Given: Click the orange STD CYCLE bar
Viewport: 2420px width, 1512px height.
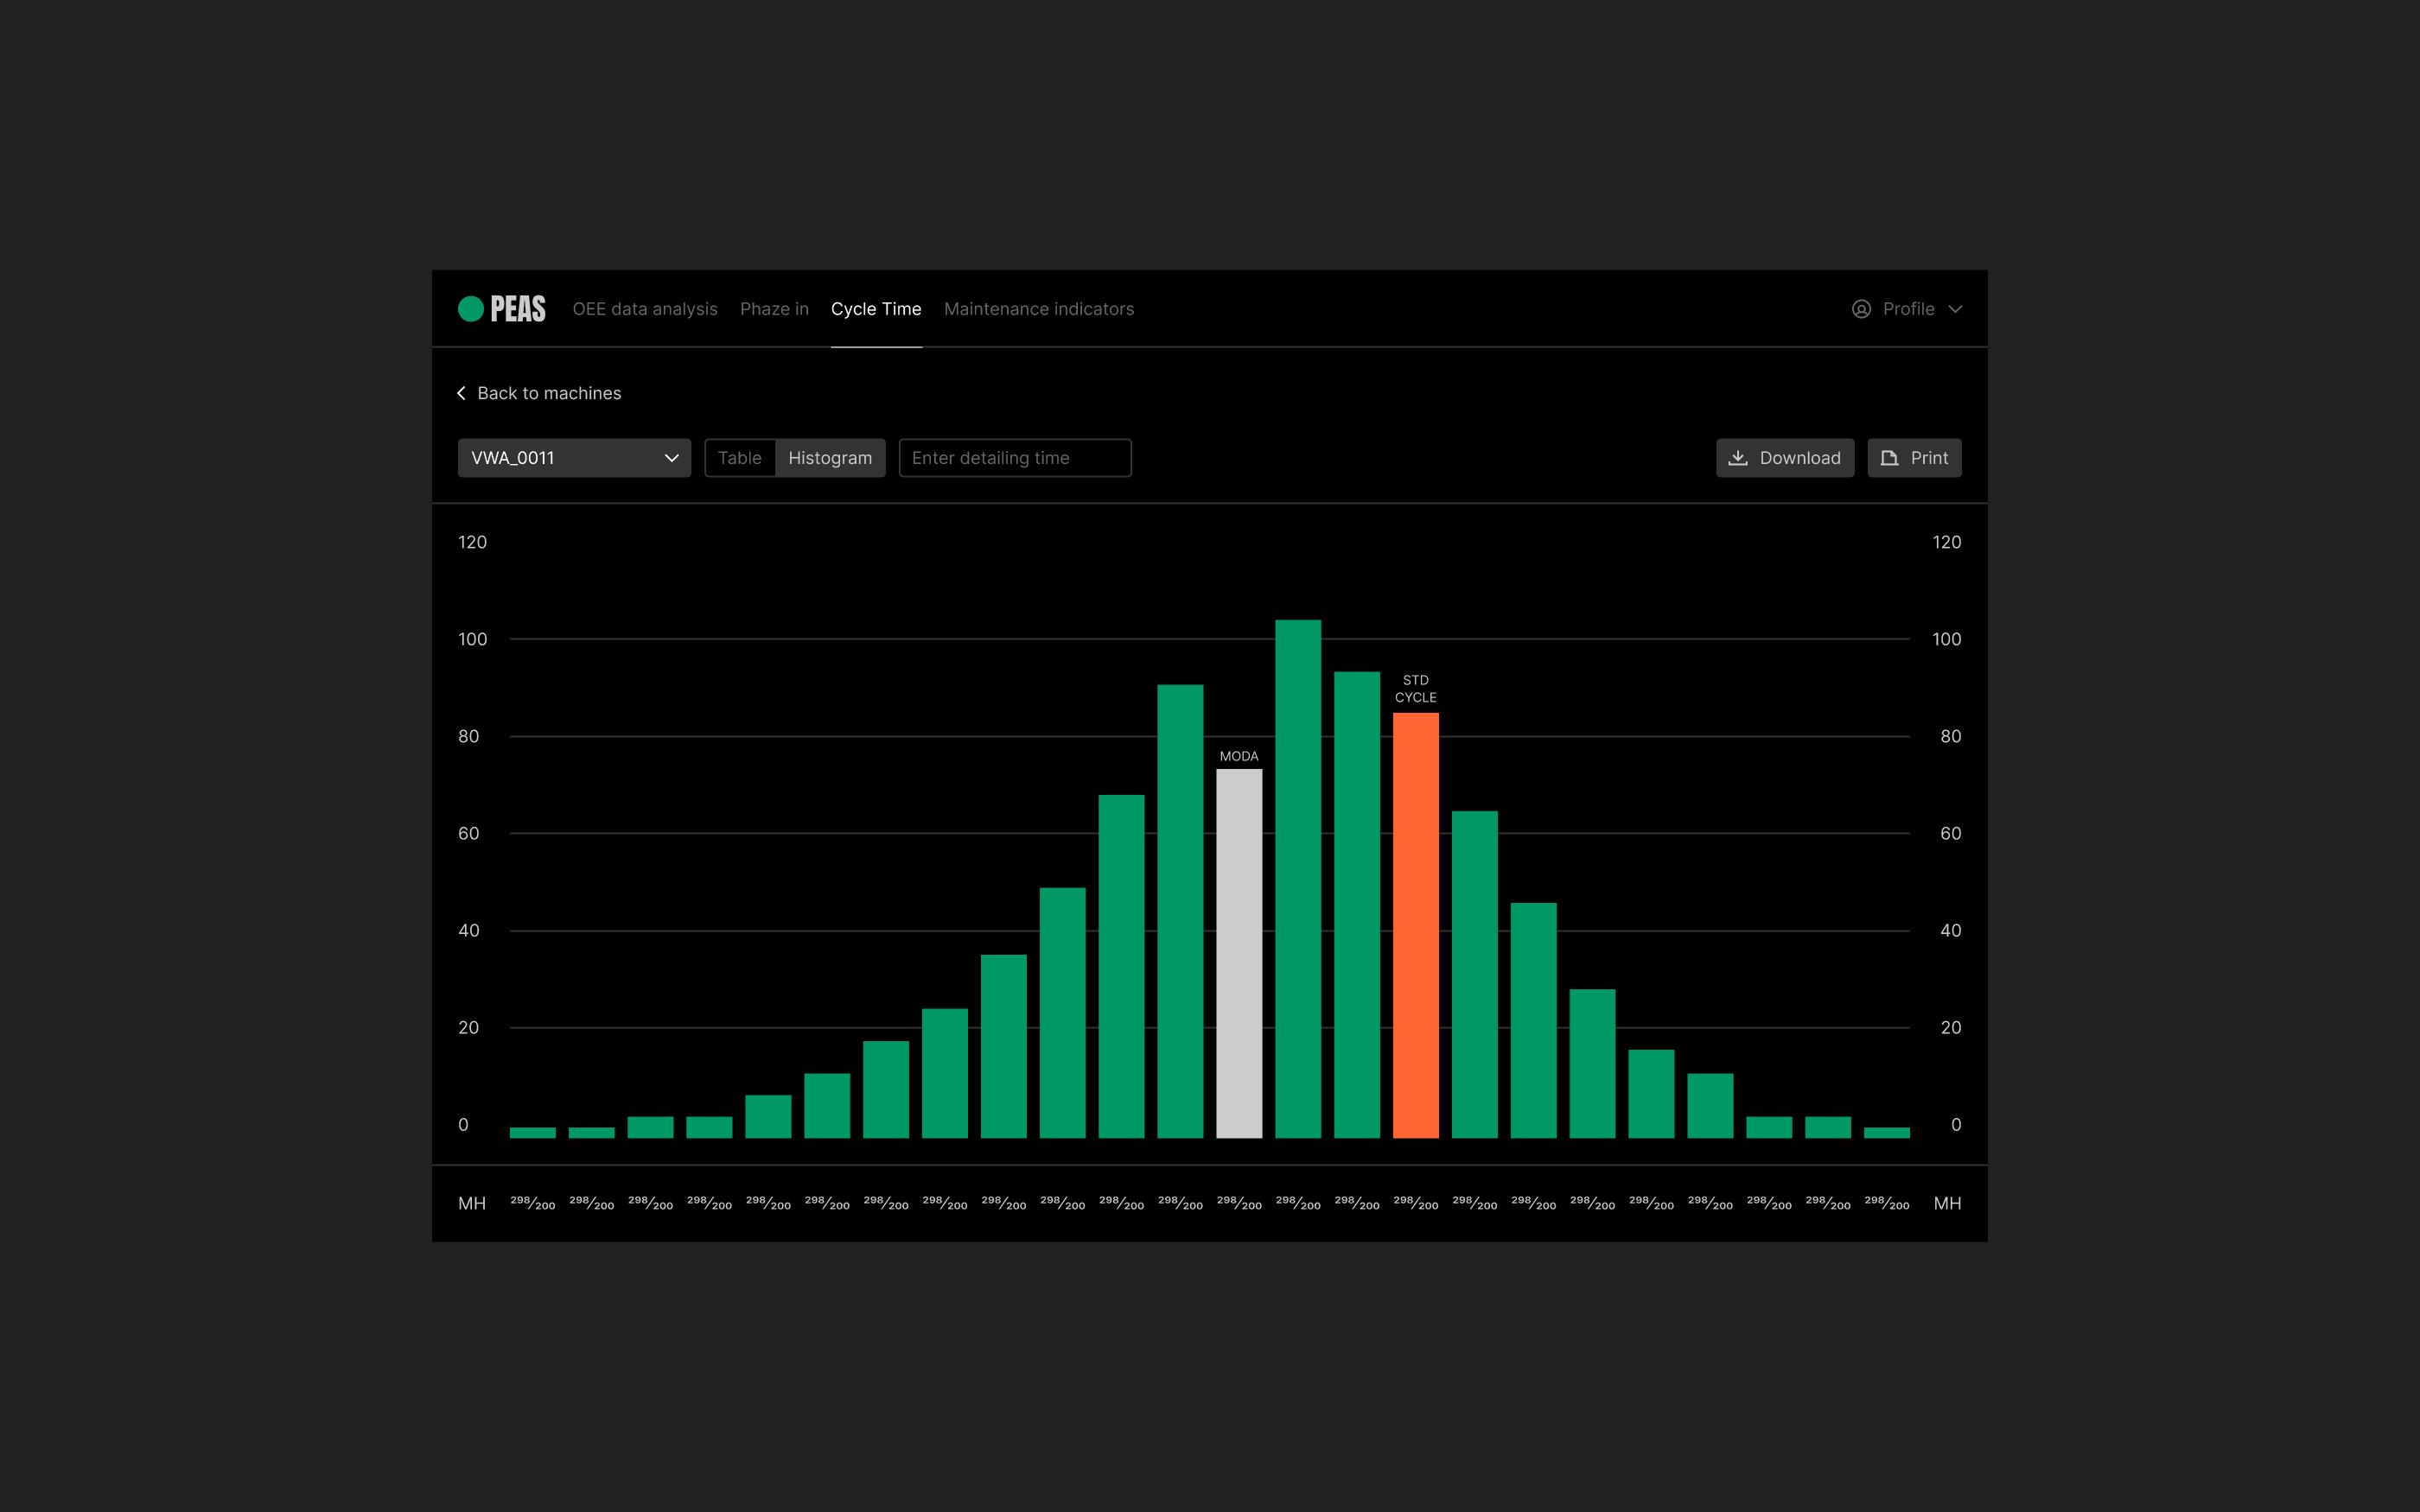Looking at the screenshot, I should click(x=1415, y=925).
